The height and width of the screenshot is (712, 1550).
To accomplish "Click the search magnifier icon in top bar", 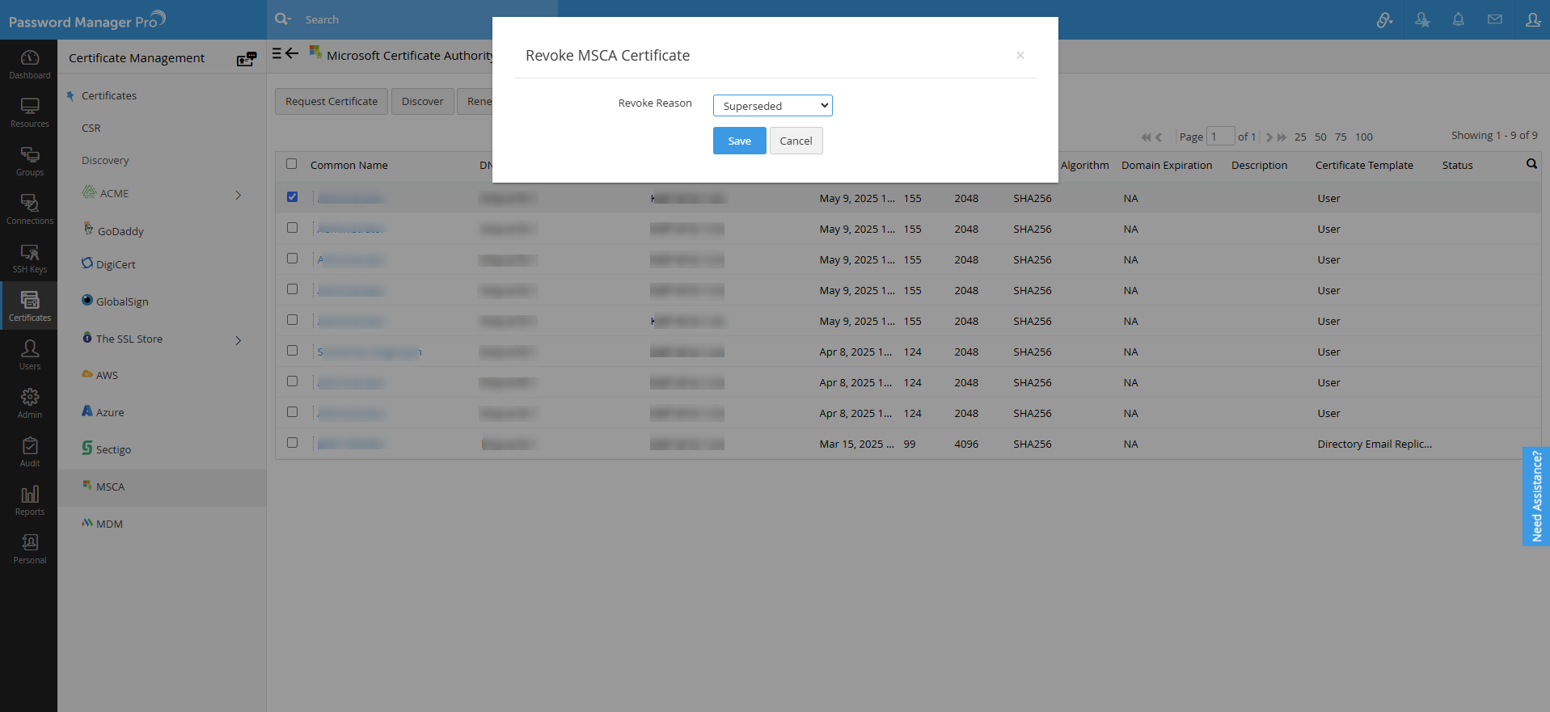I will coord(282,19).
